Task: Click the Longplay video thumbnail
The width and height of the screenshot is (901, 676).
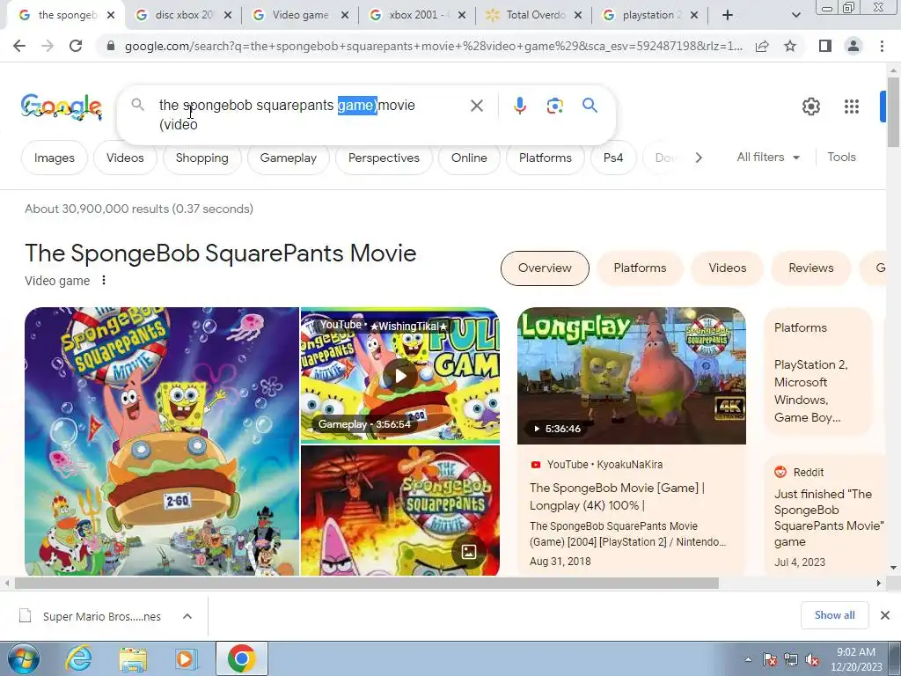Action: point(632,376)
